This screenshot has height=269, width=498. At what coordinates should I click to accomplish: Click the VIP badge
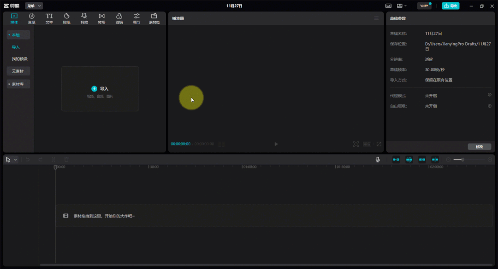click(424, 6)
